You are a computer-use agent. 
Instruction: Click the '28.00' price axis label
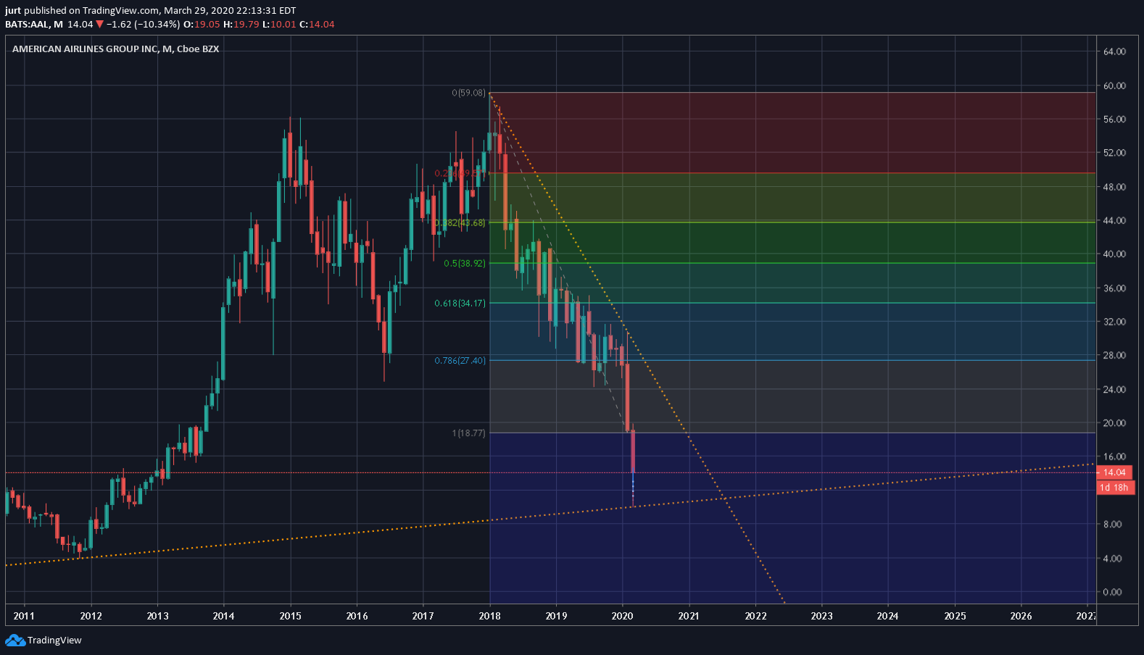pyautogui.click(x=1114, y=355)
